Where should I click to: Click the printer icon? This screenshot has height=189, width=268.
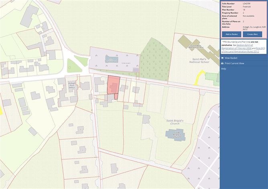223,63
